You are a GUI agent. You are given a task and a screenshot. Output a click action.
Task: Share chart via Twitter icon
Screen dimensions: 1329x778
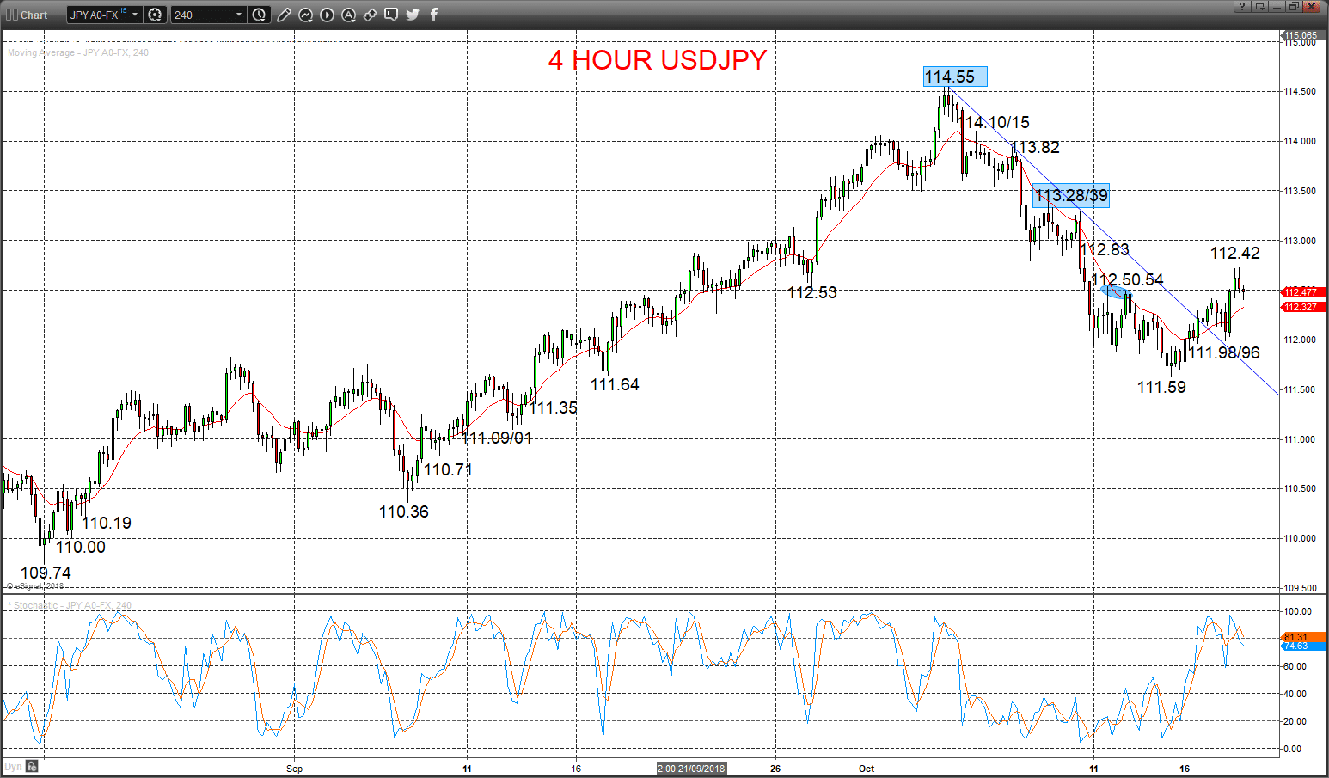click(413, 15)
